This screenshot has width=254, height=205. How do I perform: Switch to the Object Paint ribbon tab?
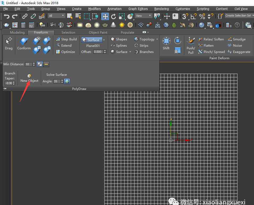[x=98, y=33]
